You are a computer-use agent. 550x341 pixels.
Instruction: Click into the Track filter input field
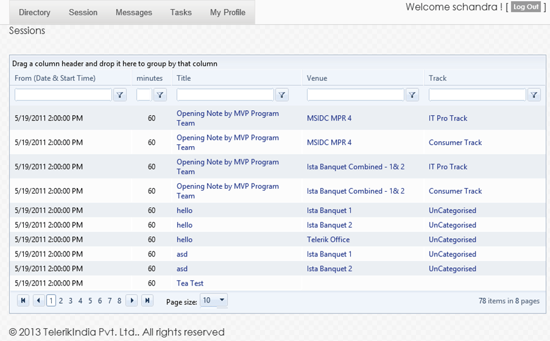477,95
